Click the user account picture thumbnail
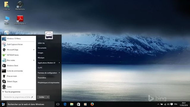The image size is (190, 107). (x=49, y=35)
